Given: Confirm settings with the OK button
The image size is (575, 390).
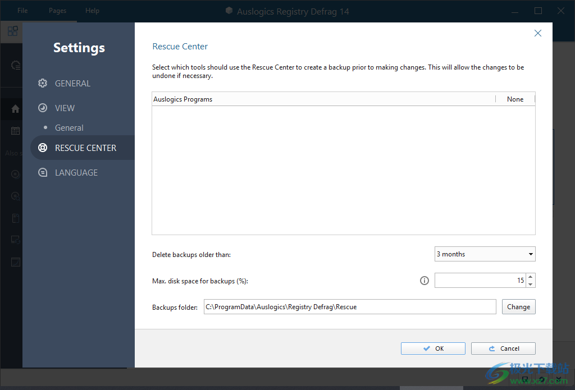Looking at the screenshot, I should click(x=433, y=348).
